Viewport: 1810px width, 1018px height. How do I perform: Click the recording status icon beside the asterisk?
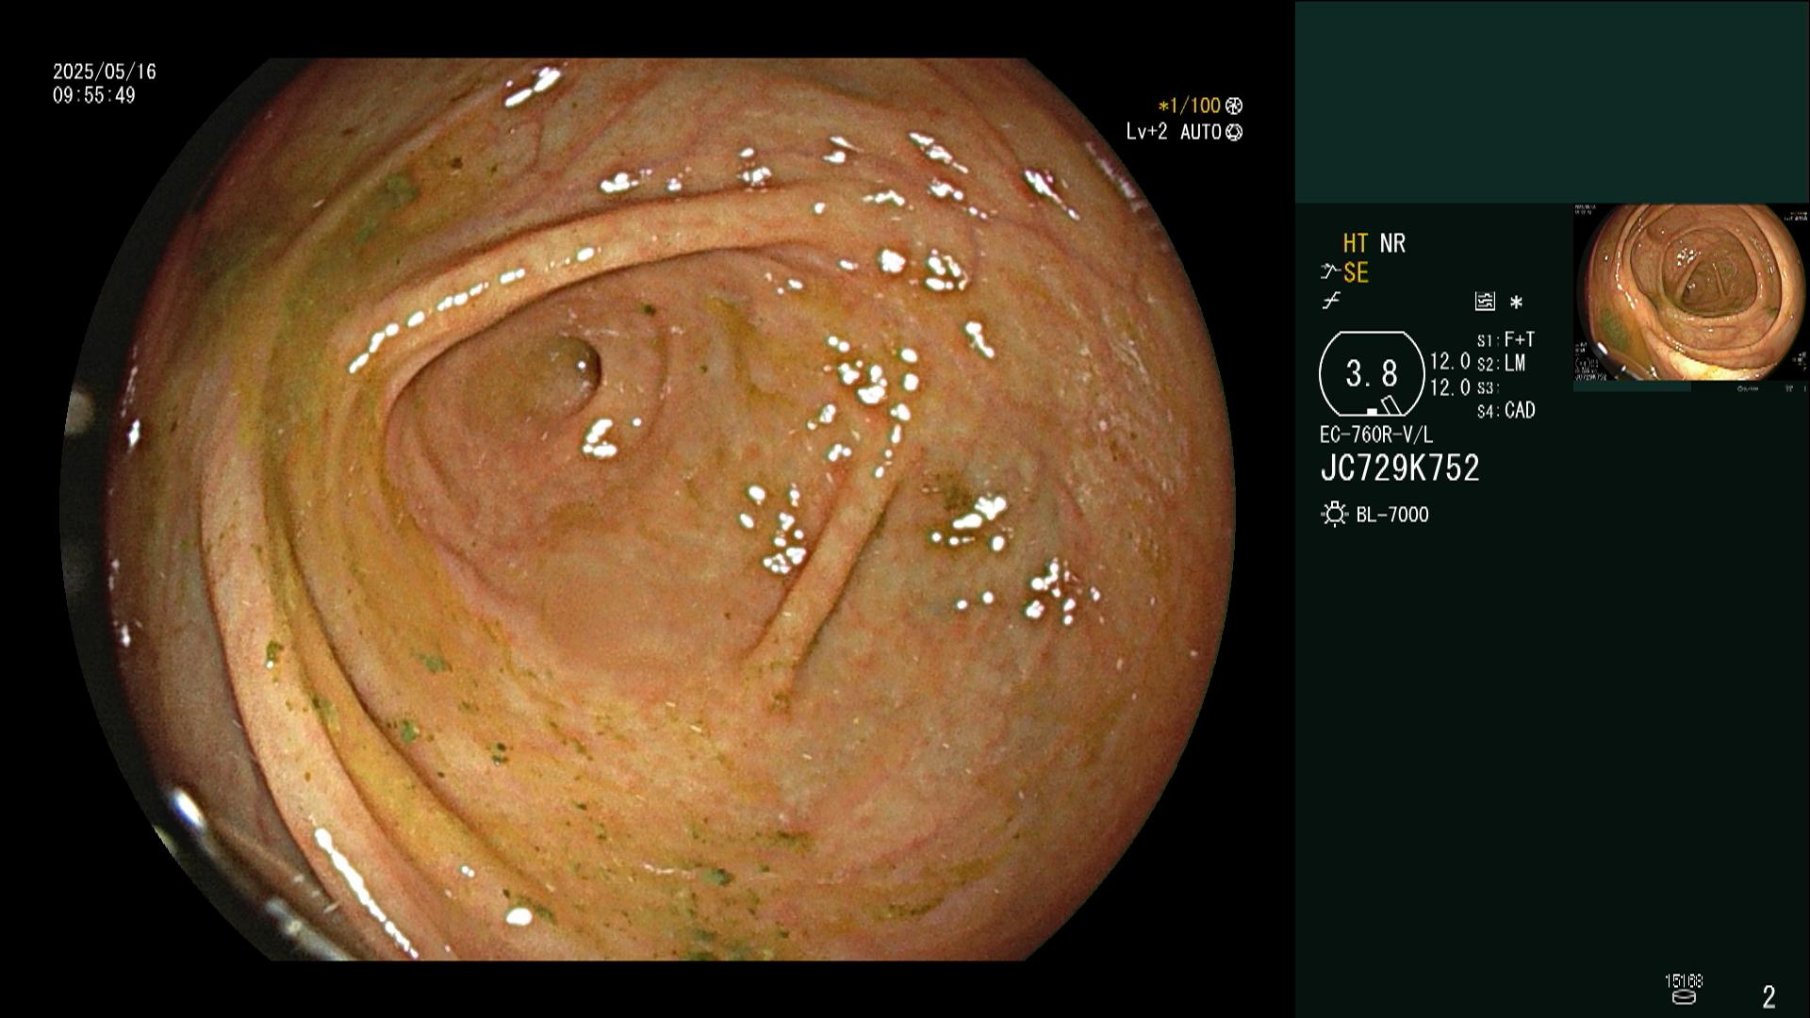click(1485, 302)
